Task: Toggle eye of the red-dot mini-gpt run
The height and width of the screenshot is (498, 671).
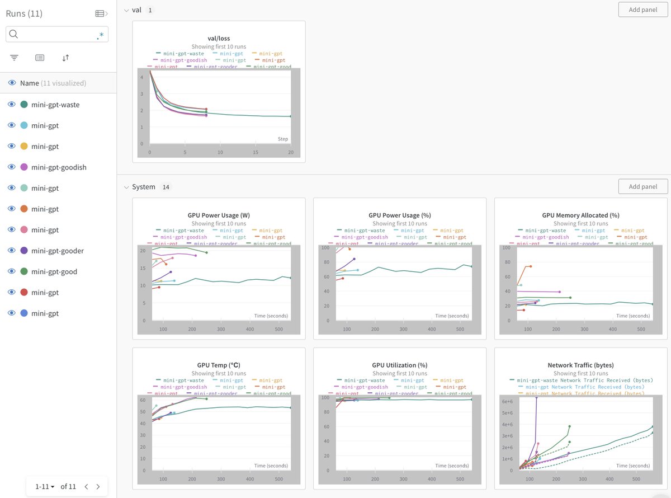Action: pyautogui.click(x=11, y=292)
